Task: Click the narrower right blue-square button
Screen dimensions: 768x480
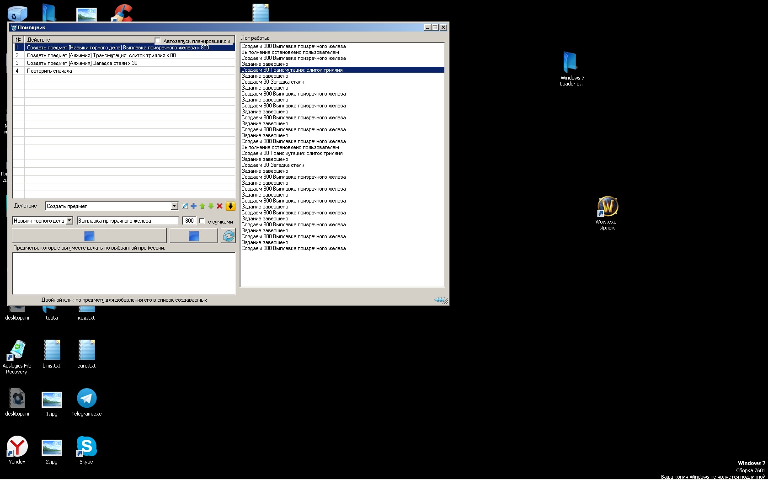Action: click(194, 236)
